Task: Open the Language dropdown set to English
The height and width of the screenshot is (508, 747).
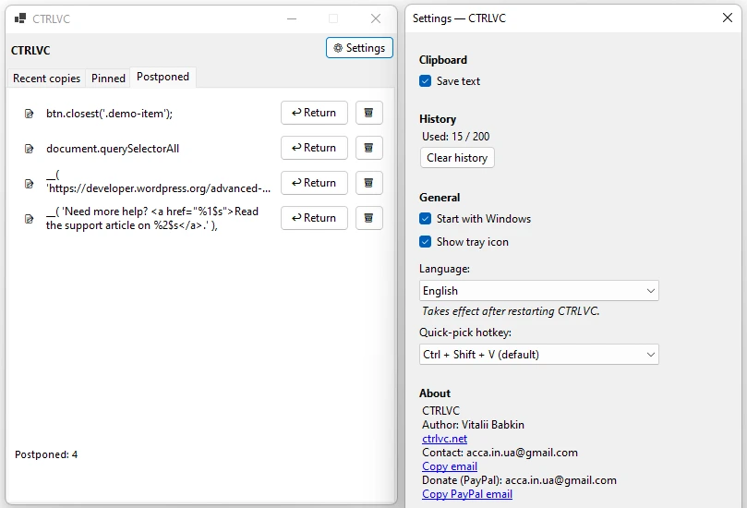Action: coord(539,291)
